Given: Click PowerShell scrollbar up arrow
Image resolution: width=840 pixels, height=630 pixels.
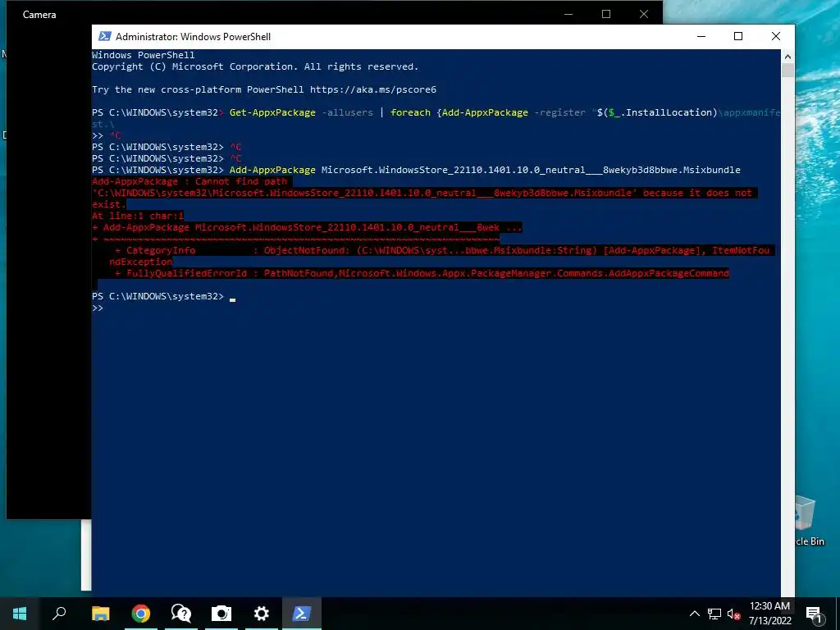Looking at the screenshot, I should [787, 57].
